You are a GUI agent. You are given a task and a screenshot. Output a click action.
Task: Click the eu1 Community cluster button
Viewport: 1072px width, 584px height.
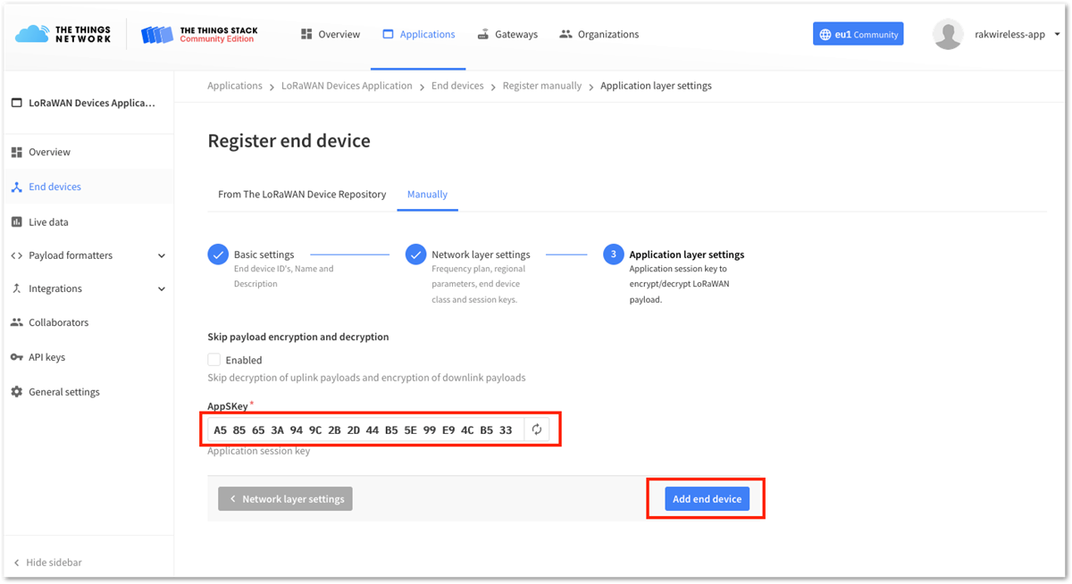[x=858, y=35]
